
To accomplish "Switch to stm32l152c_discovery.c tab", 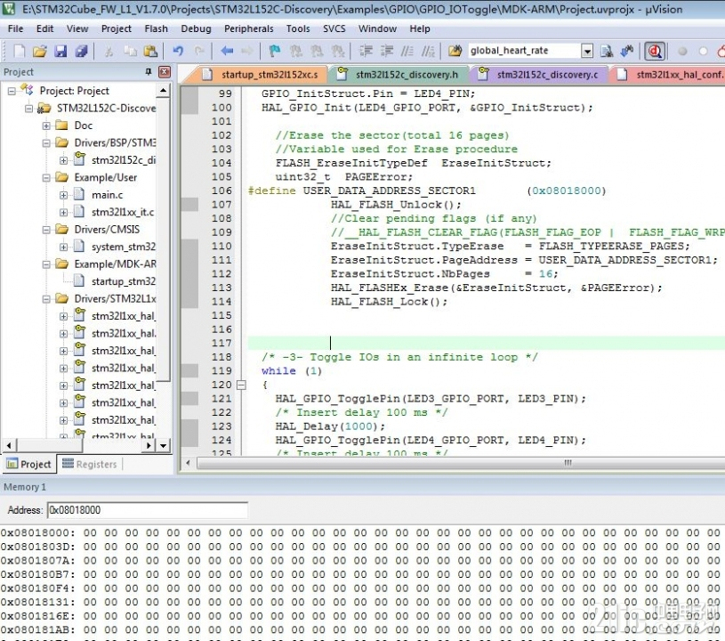I will (539, 75).
